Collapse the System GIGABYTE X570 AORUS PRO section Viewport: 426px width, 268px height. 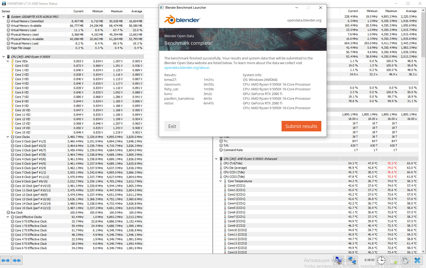click(x=3, y=16)
